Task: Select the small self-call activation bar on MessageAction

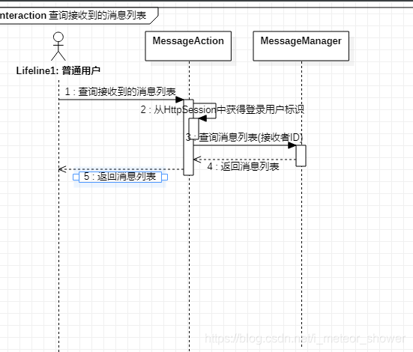Action: (193, 129)
